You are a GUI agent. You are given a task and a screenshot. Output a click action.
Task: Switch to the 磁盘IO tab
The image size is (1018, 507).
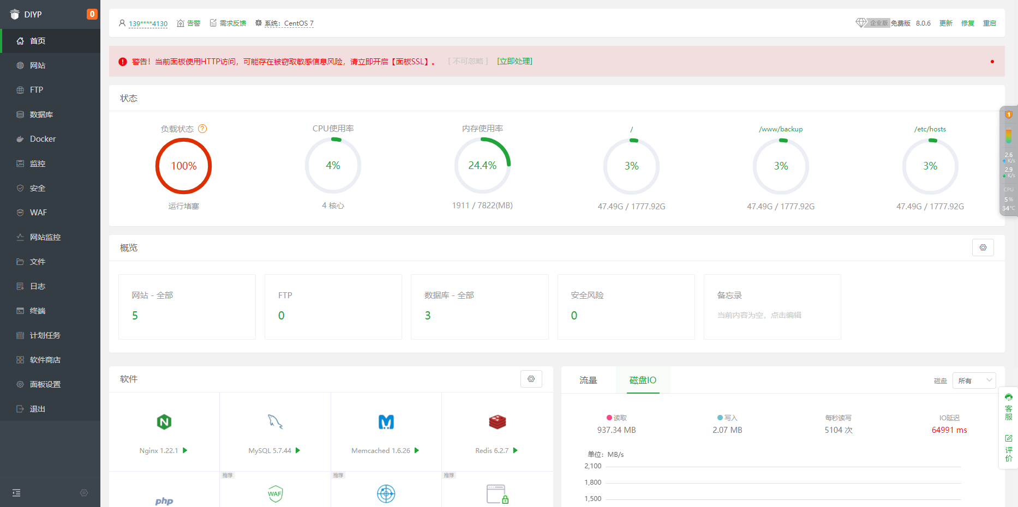pyautogui.click(x=643, y=380)
